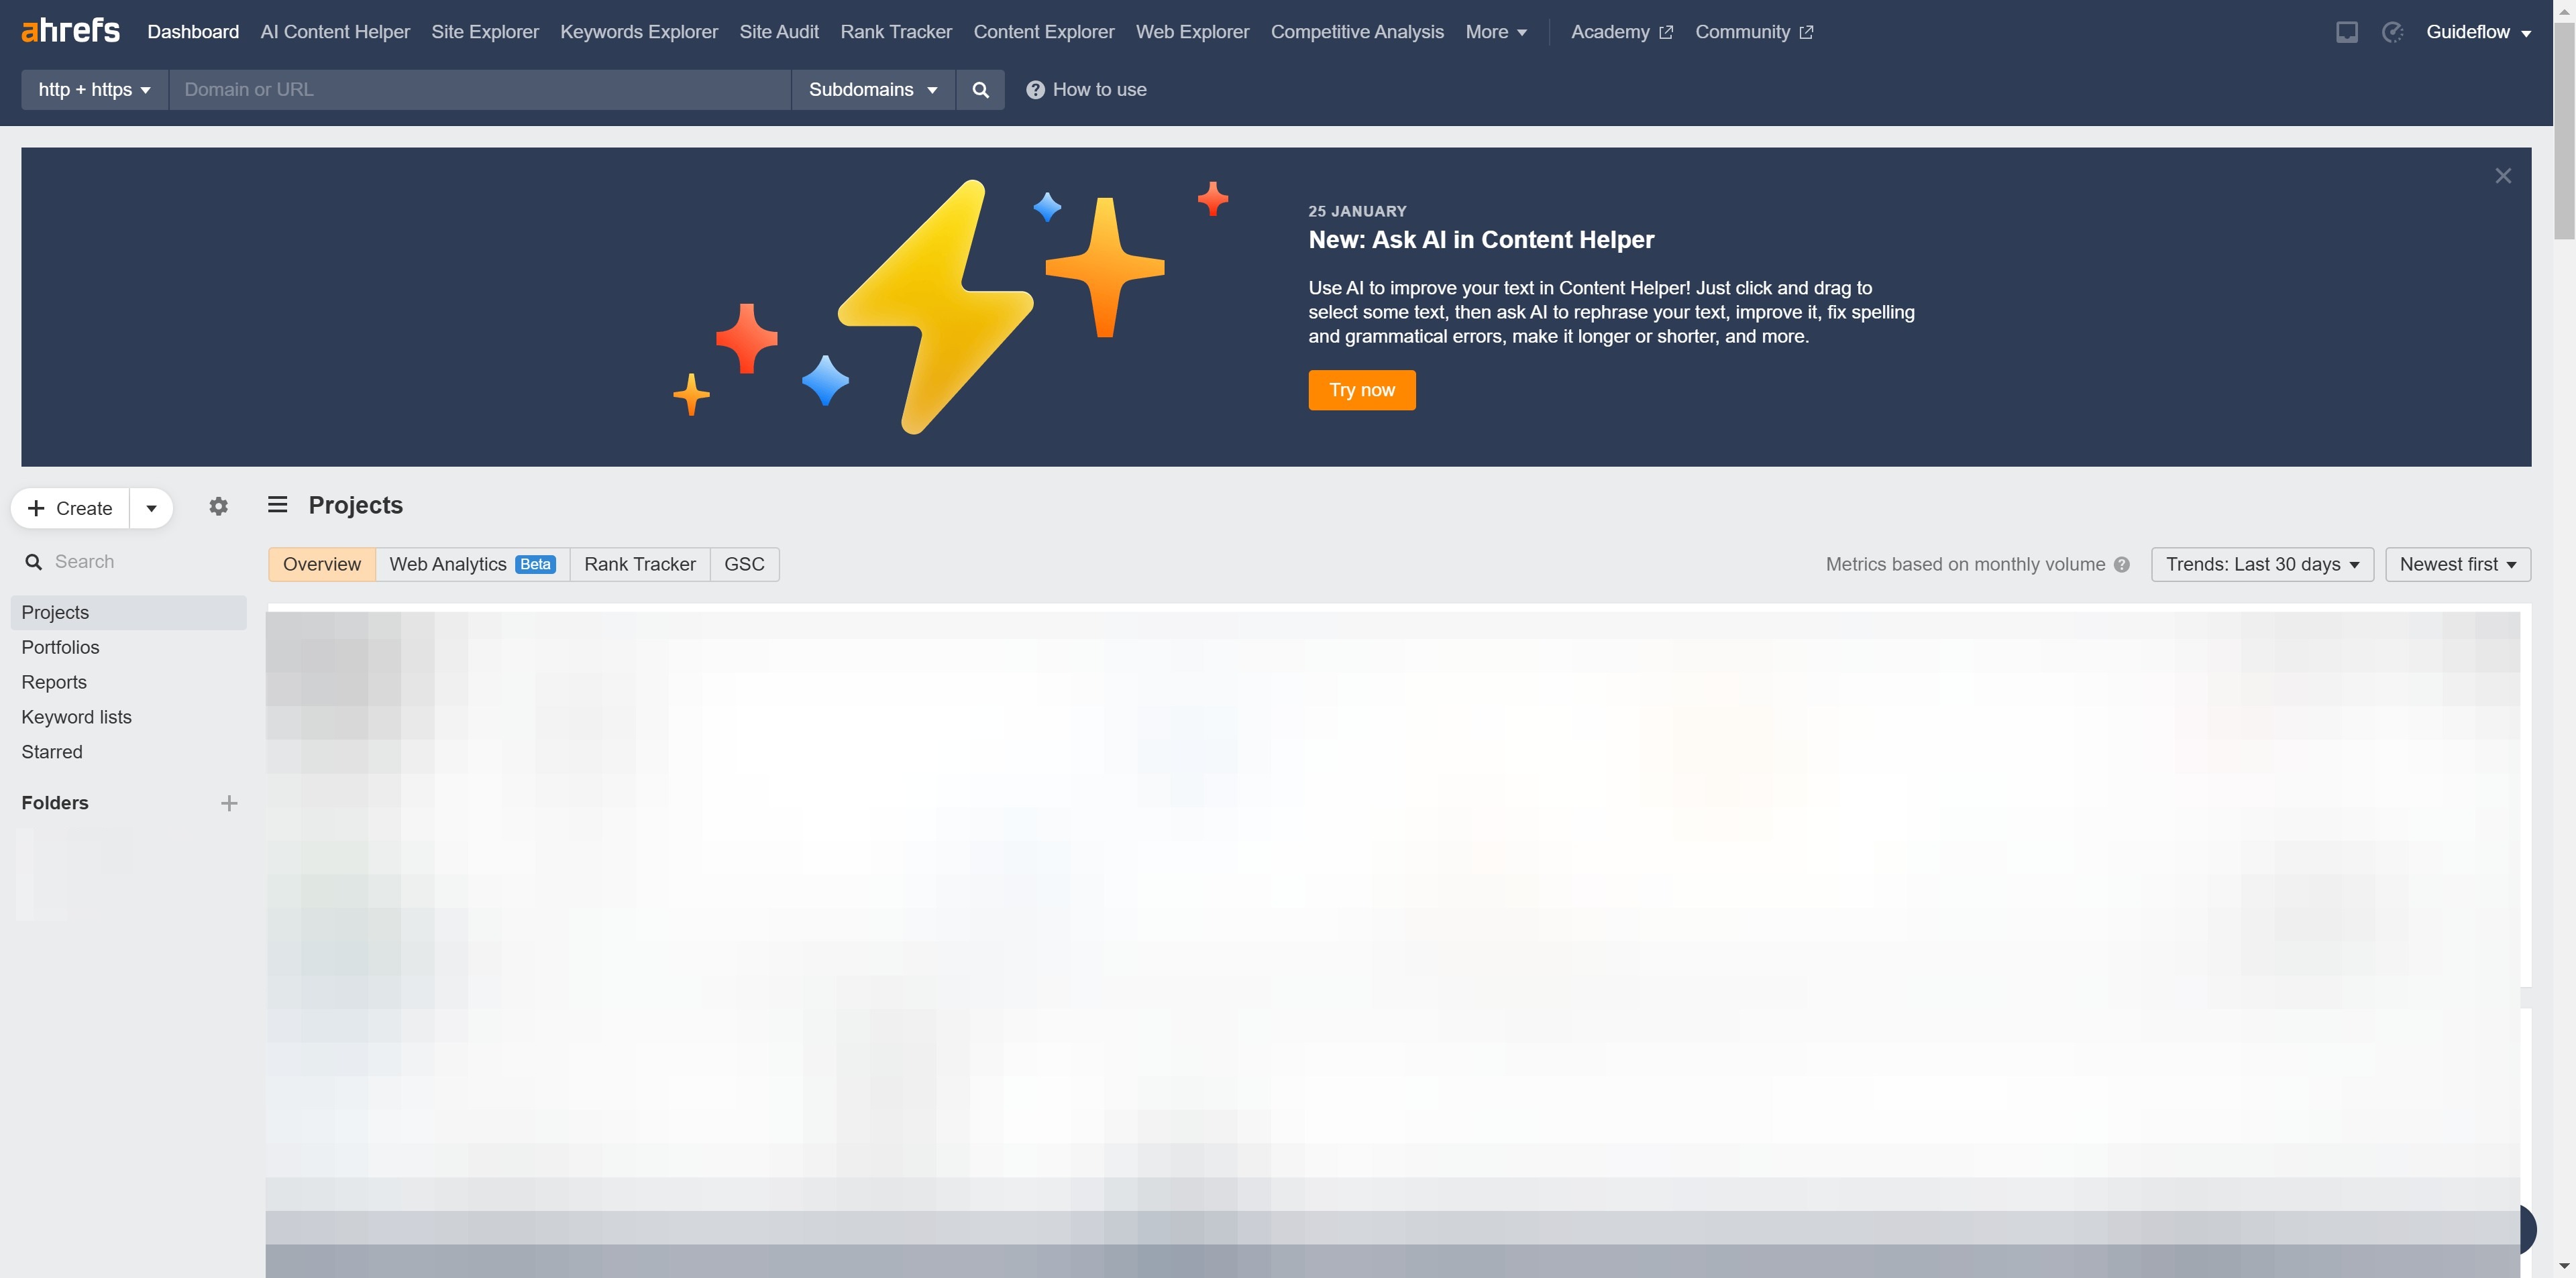This screenshot has height=1278, width=2576.
Task: Click the monitor icon in the top-right header
Action: [x=2347, y=31]
